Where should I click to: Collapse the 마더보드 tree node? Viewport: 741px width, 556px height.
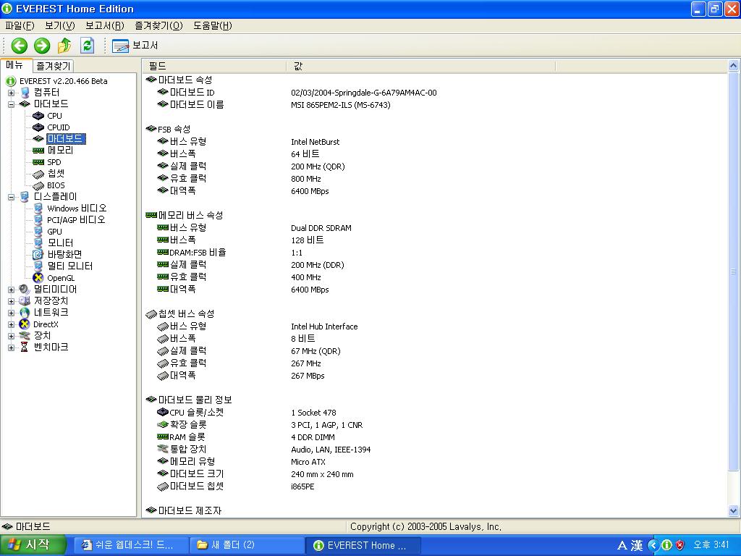11,104
